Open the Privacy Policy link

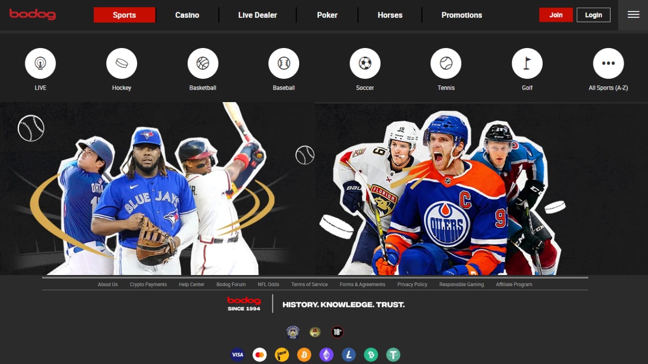coord(412,284)
